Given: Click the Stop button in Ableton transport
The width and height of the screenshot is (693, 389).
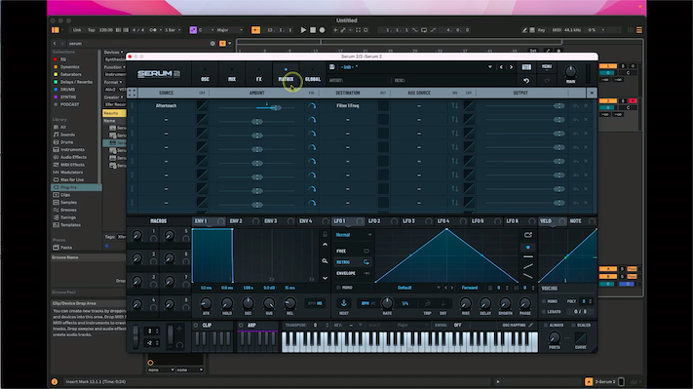Looking at the screenshot, I should click(313, 30).
